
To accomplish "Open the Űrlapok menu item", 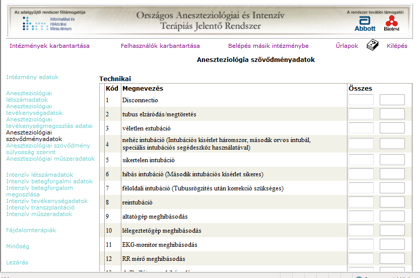I will pyautogui.click(x=347, y=46).
